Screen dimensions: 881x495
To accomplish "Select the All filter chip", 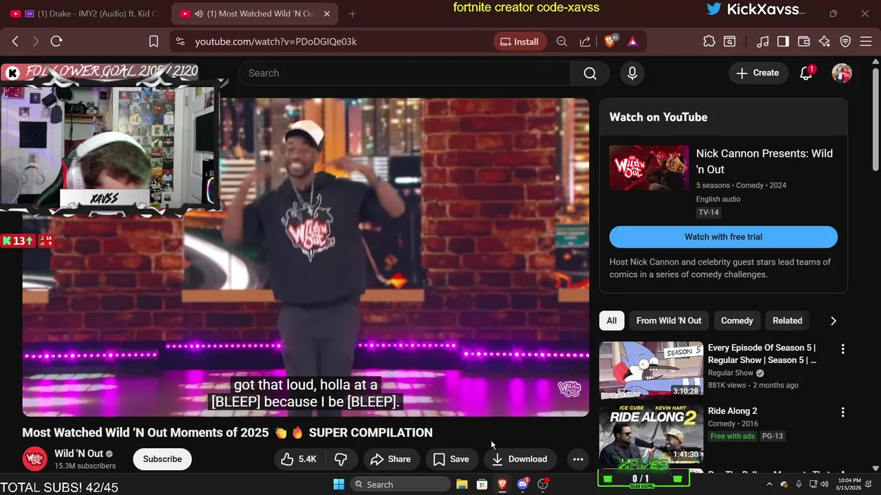I will click(x=612, y=320).
